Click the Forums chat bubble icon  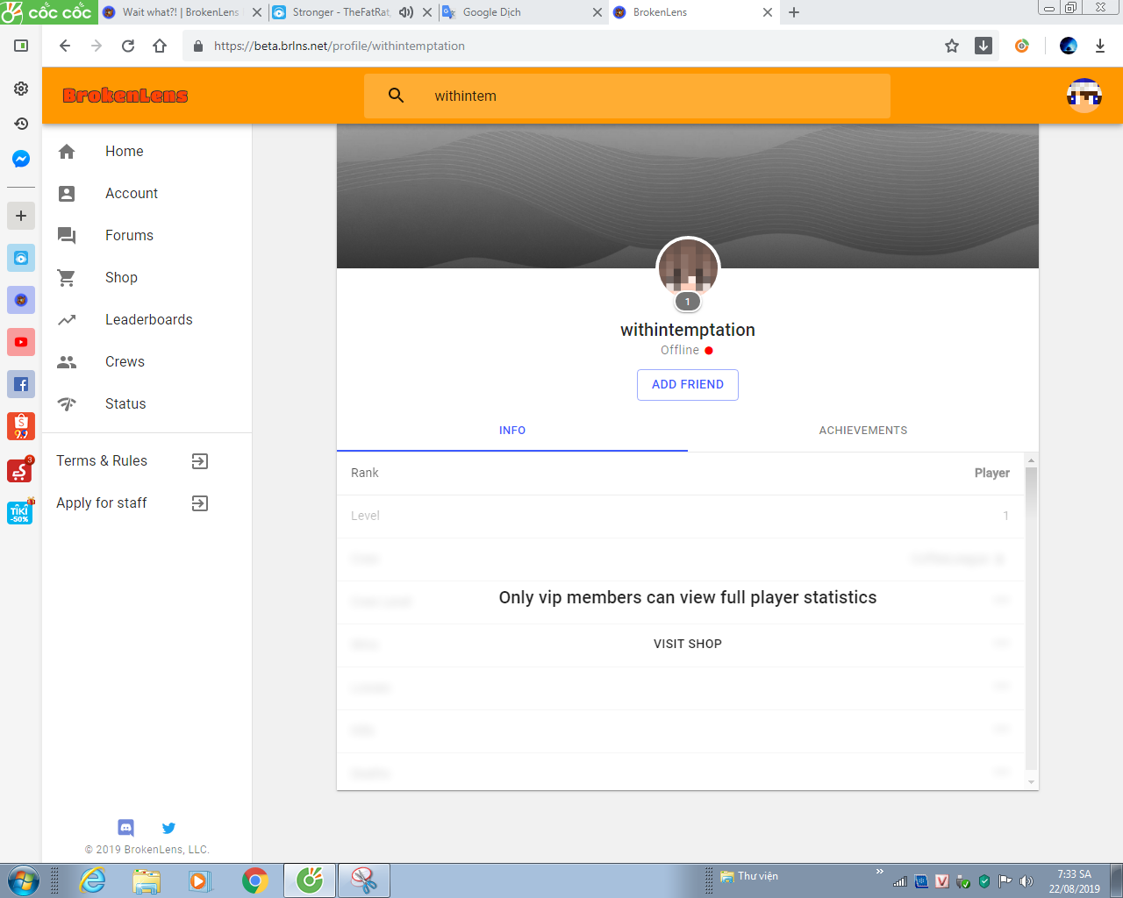pos(67,235)
